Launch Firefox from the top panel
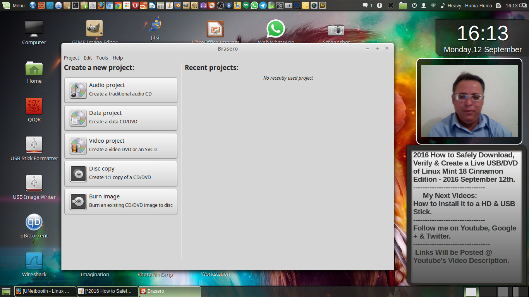The image size is (529, 297). coord(101,5)
